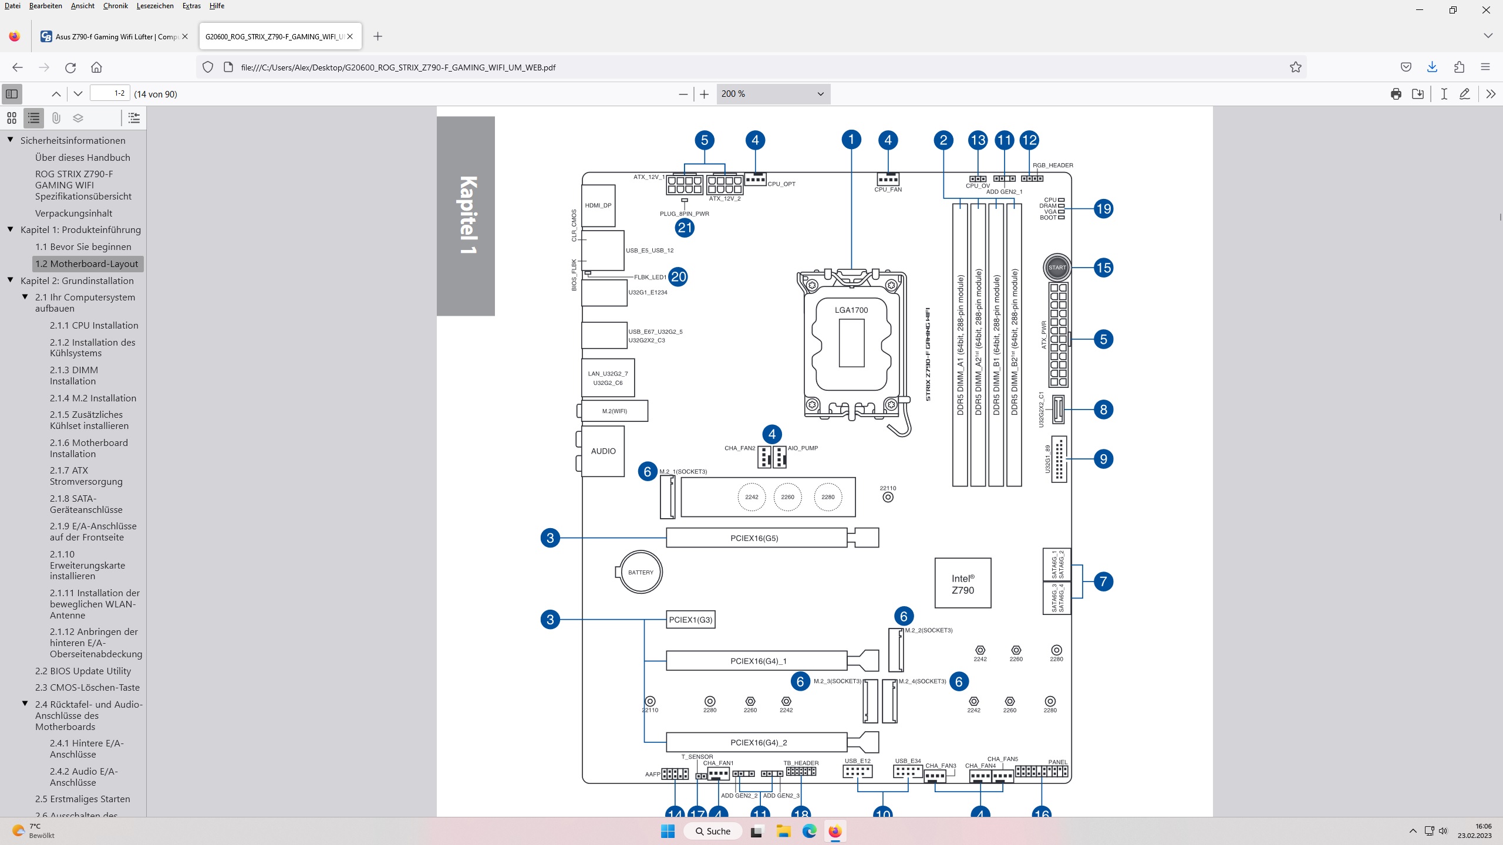Save the PDF document
The image size is (1503, 845).
tap(1418, 94)
